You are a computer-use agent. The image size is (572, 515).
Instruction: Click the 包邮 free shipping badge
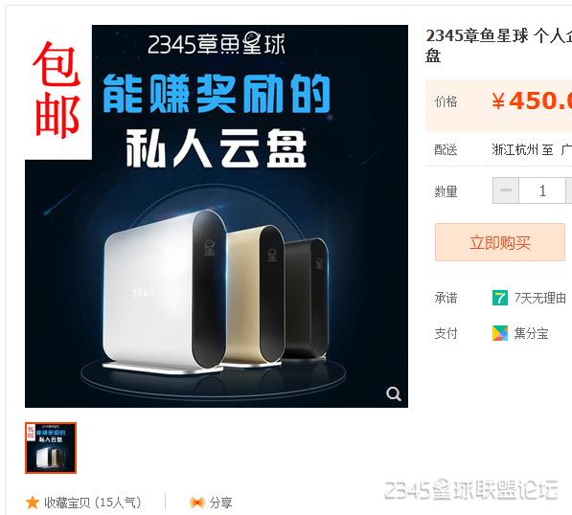click(x=57, y=90)
